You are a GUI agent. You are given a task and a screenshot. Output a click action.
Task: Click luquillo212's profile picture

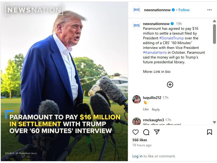(x=136, y=100)
